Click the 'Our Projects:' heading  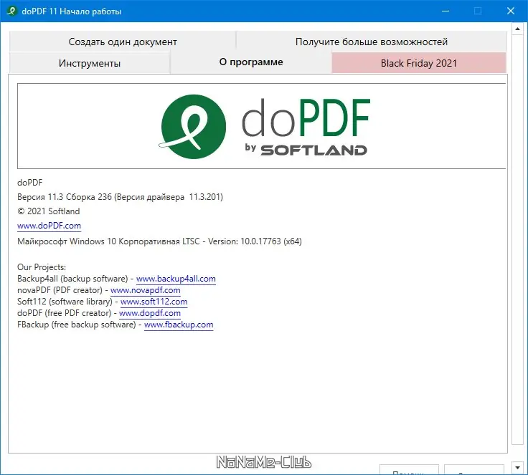(42, 267)
